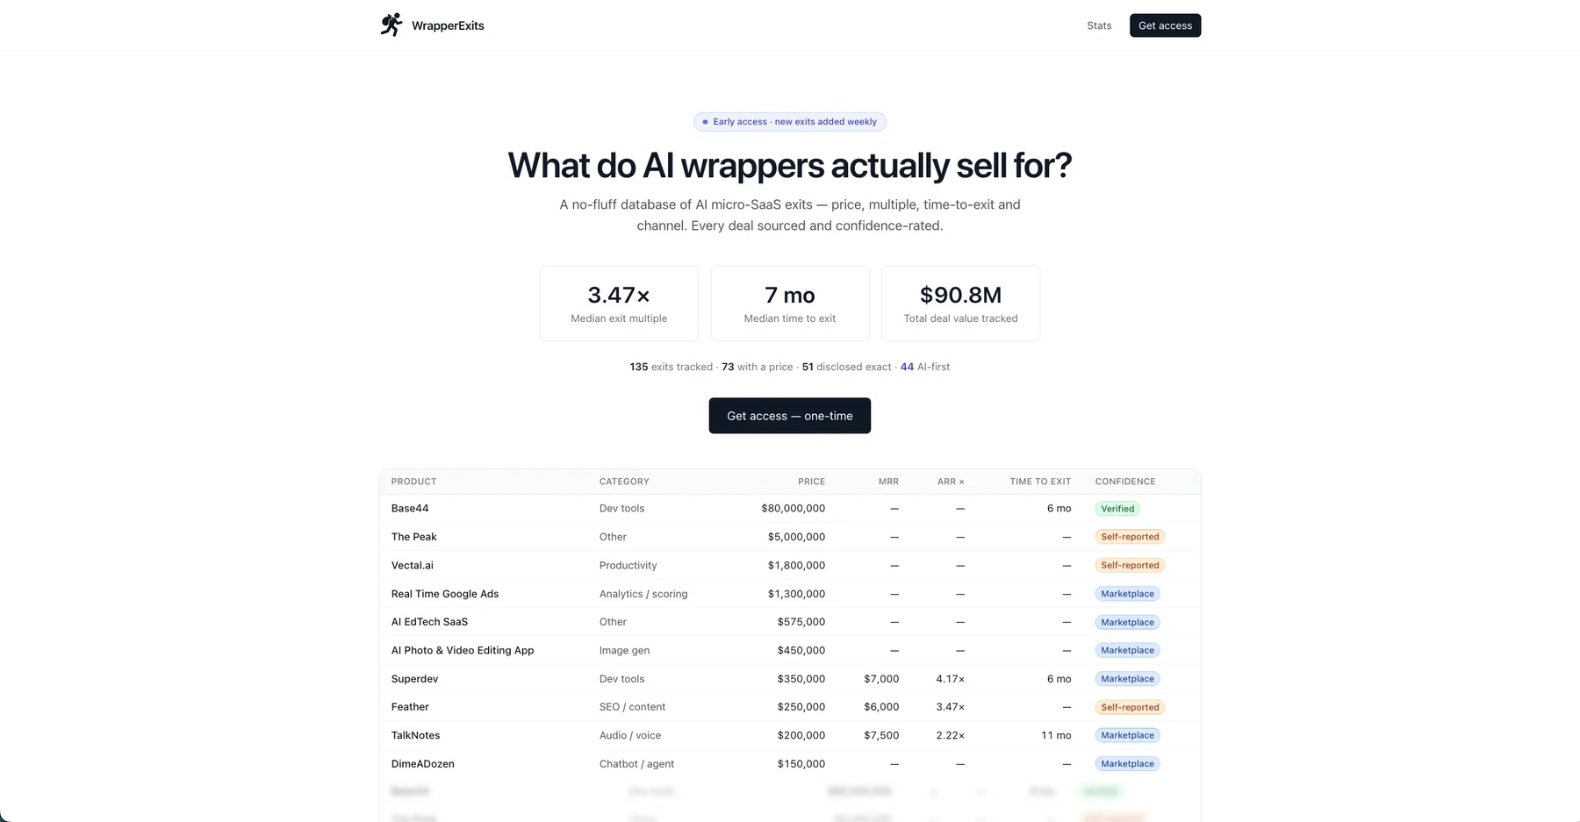The image size is (1580, 822).
Task: Click the $250,000 price cell
Action: 801,707
